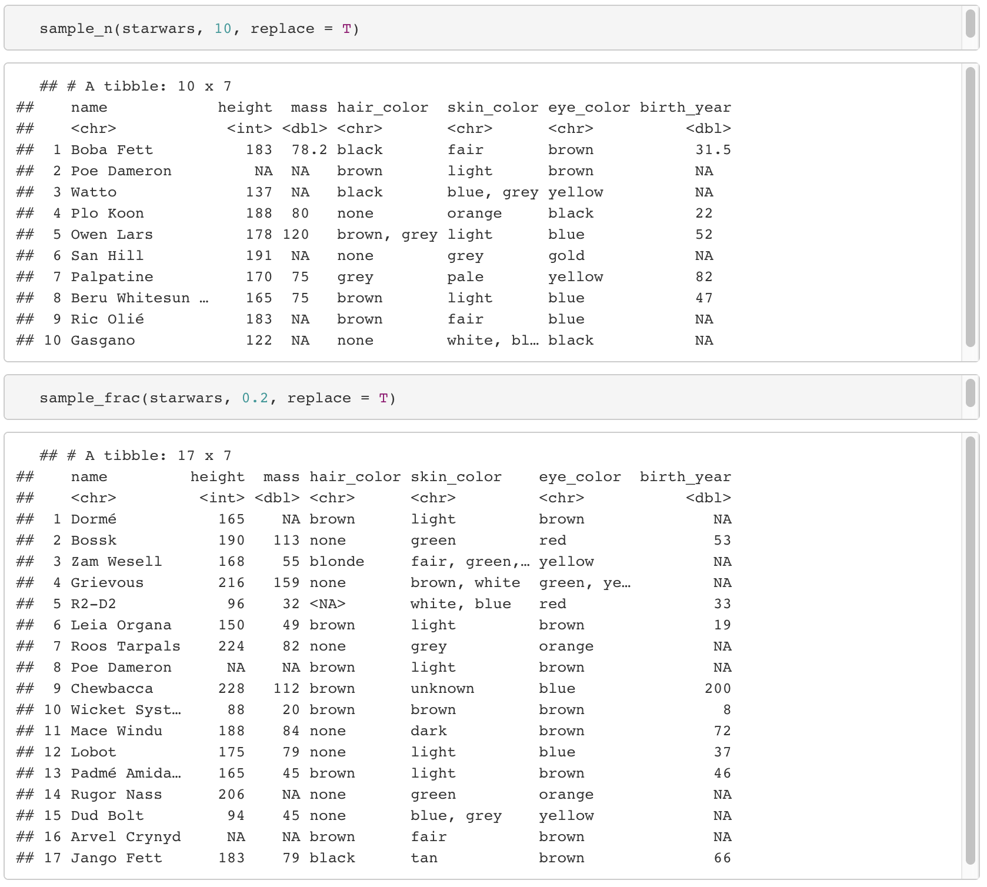Click scrollbar of 17 x 7 tibble output
This screenshot has width=987, height=887.
[x=971, y=651]
